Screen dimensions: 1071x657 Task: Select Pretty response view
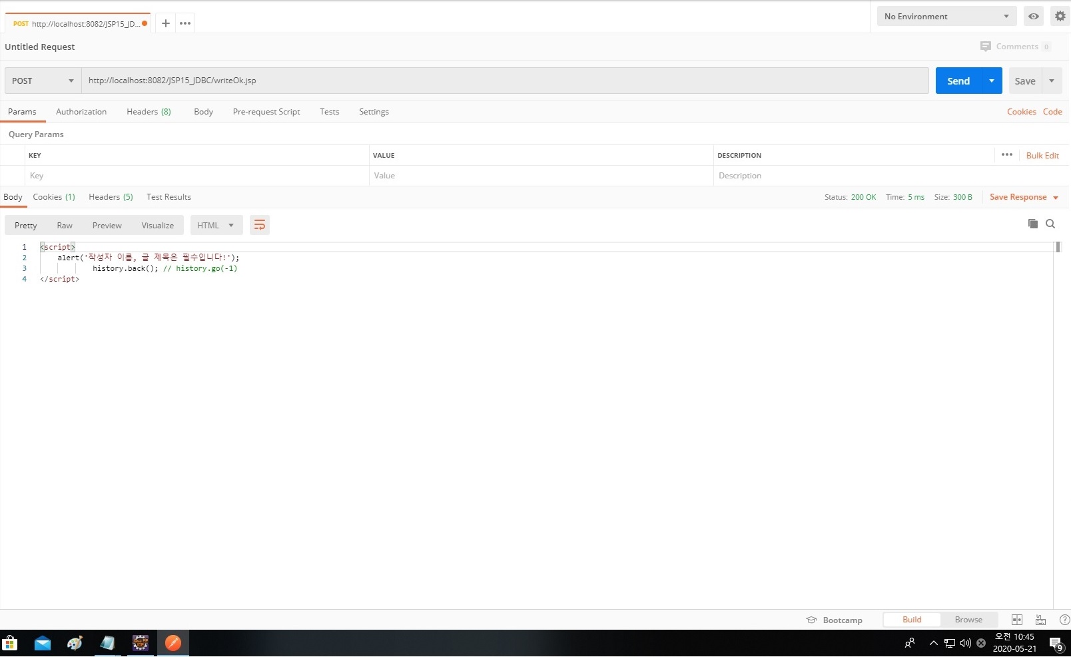pyautogui.click(x=26, y=226)
